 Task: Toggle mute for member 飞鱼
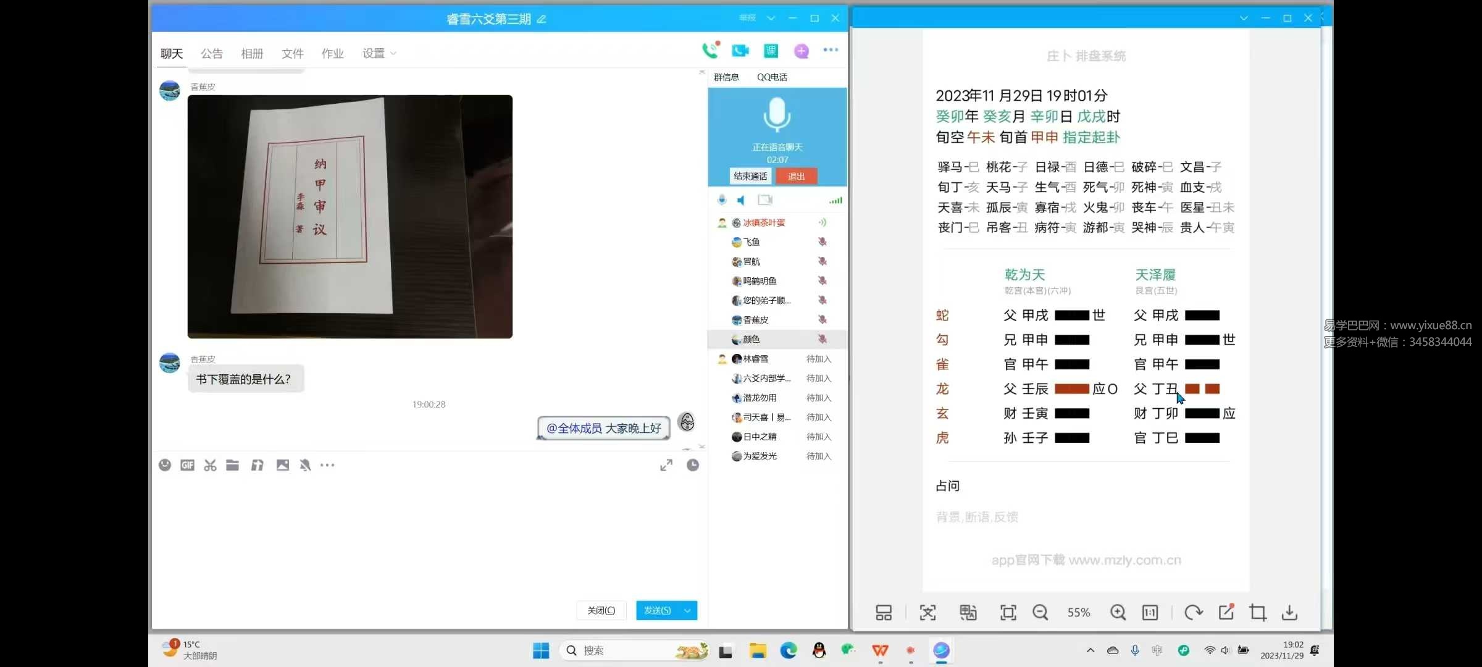[x=823, y=241]
